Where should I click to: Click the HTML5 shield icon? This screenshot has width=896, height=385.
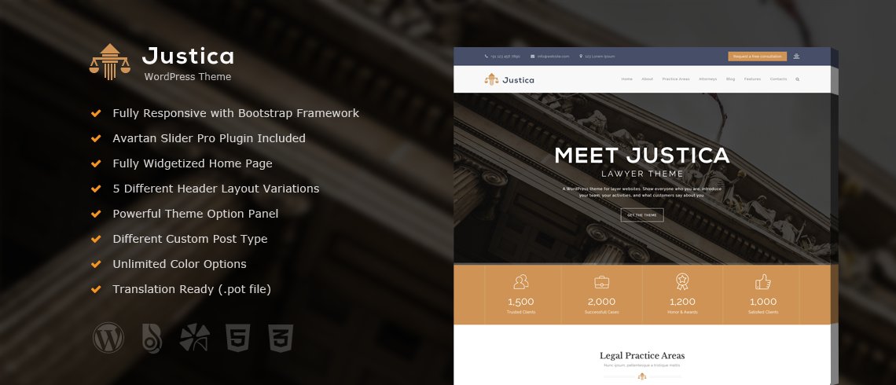tap(237, 338)
